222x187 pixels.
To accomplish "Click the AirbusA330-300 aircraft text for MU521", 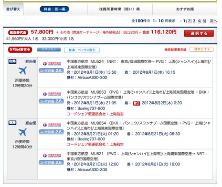I will 92,170.
